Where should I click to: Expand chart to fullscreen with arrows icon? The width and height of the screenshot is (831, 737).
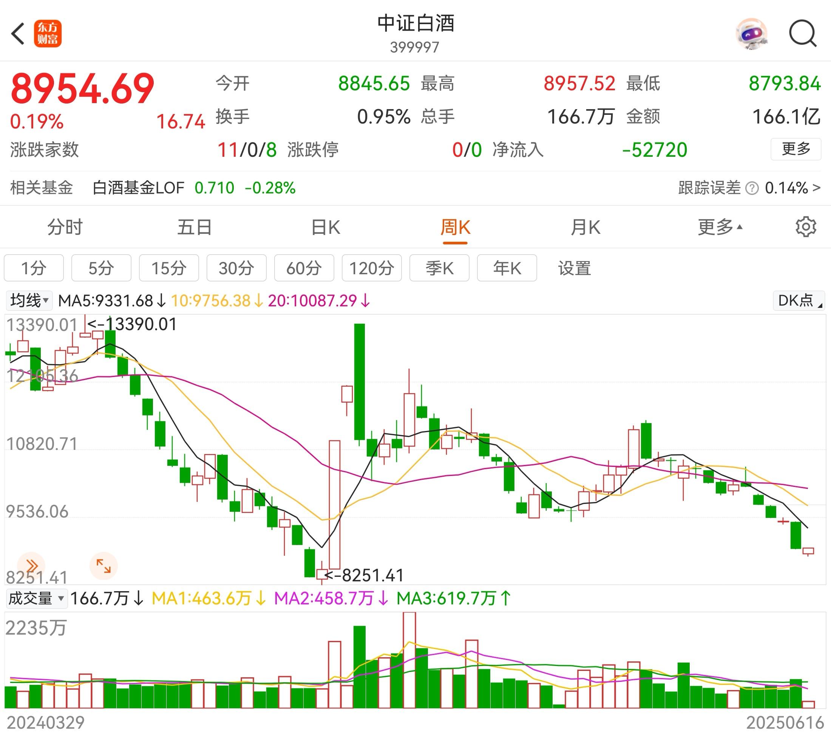(103, 565)
